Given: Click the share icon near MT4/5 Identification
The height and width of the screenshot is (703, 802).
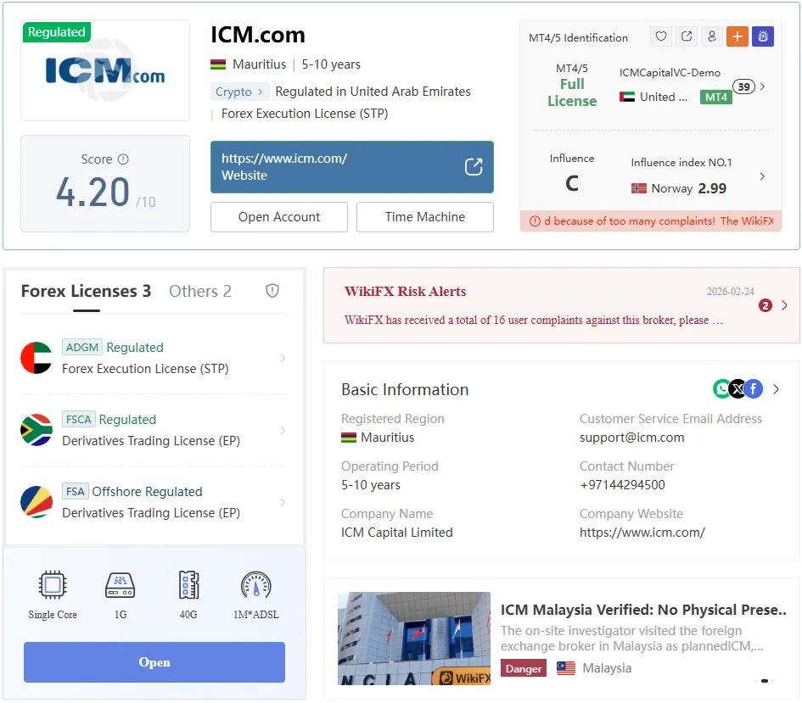Looking at the screenshot, I should point(687,36).
